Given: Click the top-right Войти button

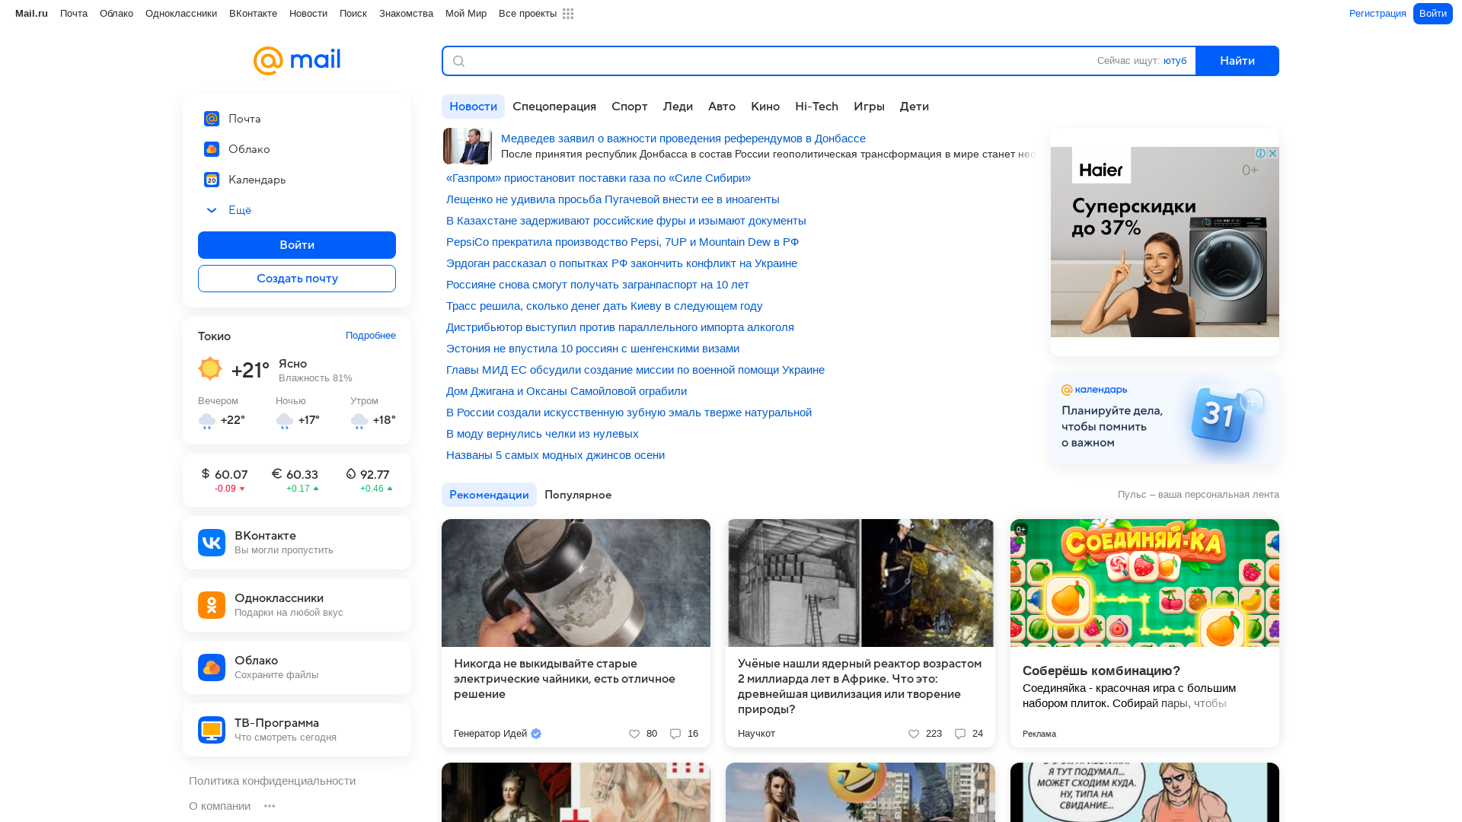Looking at the screenshot, I should (1433, 14).
